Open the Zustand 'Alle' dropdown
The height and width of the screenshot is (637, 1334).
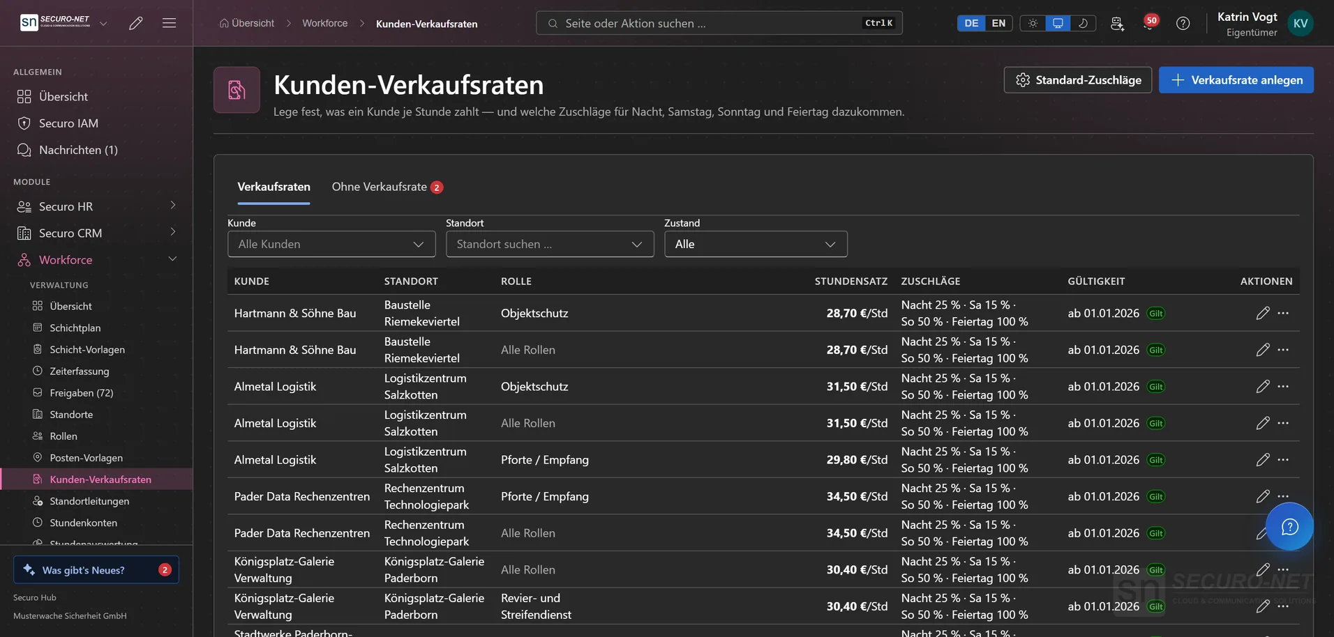point(756,244)
